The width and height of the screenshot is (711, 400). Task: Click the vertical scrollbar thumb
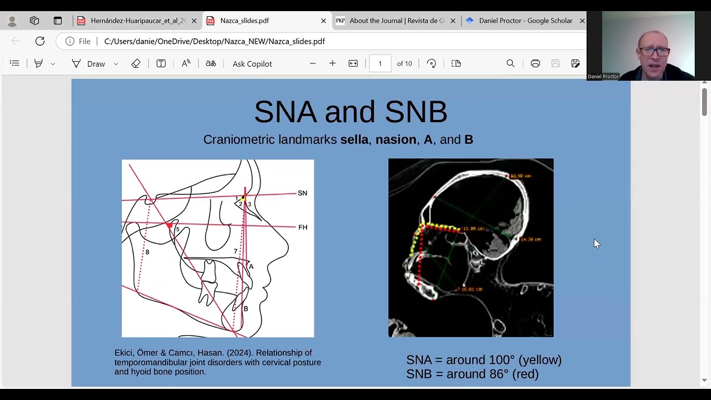704,102
